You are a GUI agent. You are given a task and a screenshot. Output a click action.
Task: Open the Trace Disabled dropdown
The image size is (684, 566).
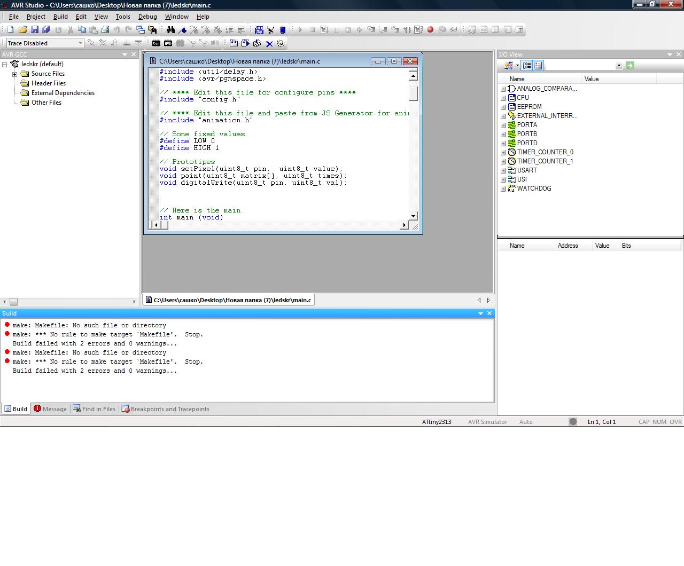coord(80,43)
